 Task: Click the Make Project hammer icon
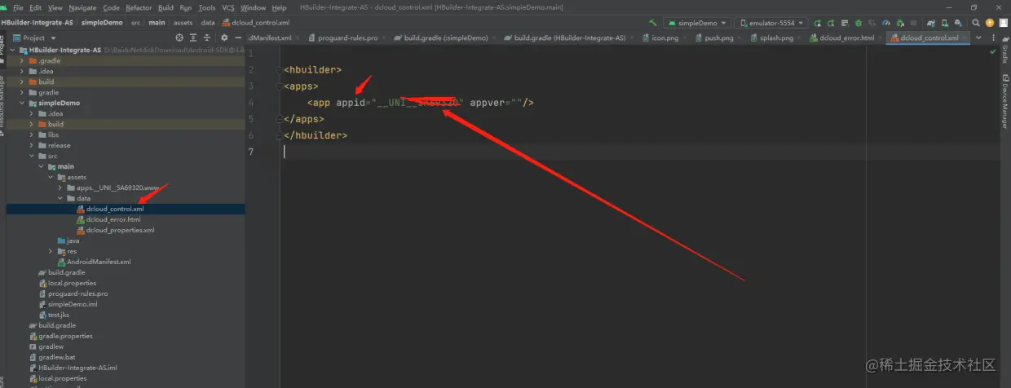click(652, 23)
